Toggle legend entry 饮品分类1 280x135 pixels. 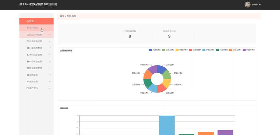click(155, 50)
